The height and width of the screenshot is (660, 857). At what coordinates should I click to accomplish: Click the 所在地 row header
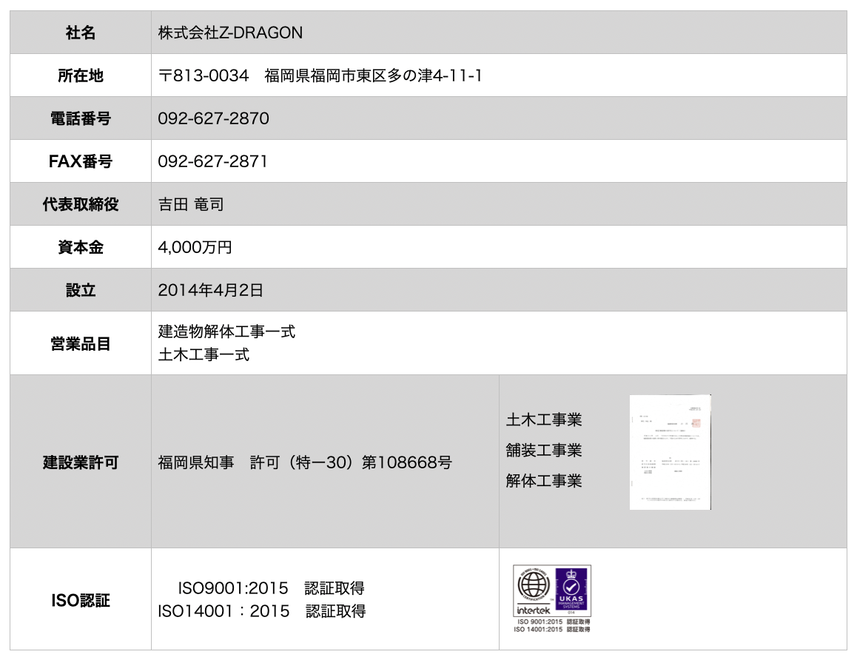click(x=81, y=75)
